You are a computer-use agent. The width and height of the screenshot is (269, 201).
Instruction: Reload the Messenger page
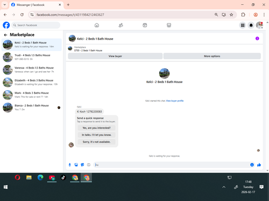[x=22, y=14]
